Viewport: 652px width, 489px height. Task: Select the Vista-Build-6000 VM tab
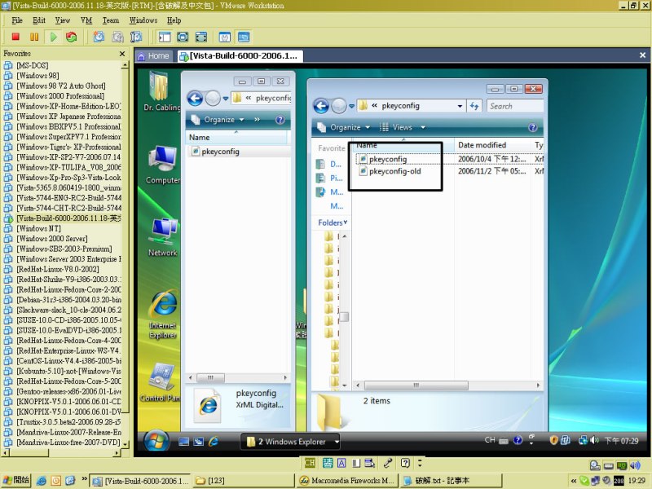pos(240,56)
